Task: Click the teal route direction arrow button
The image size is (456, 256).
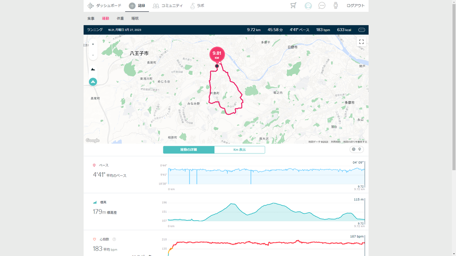Action: (93, 82)
